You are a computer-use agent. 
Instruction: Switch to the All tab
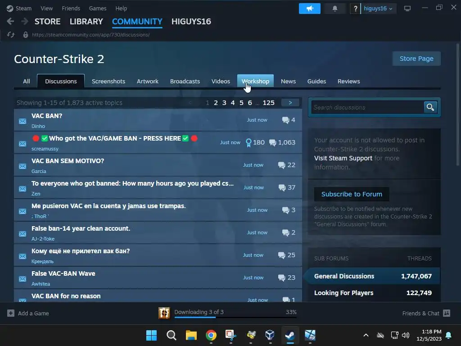[x=27, y=81]
